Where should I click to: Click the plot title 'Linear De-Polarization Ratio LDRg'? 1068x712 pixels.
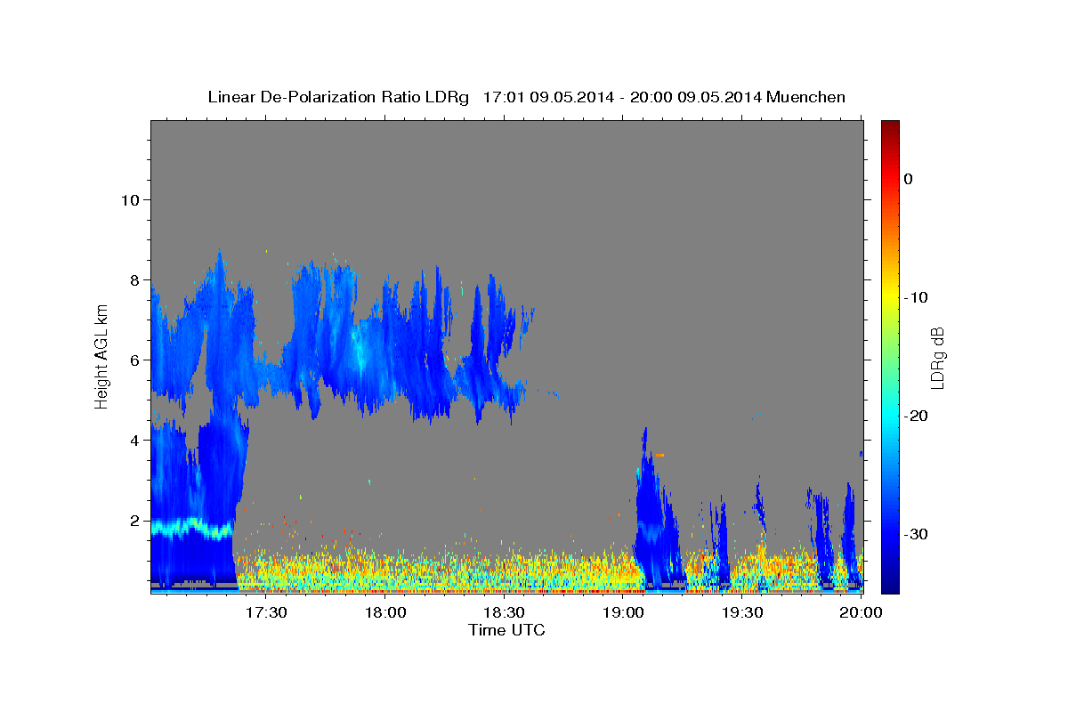coord(338,97)
